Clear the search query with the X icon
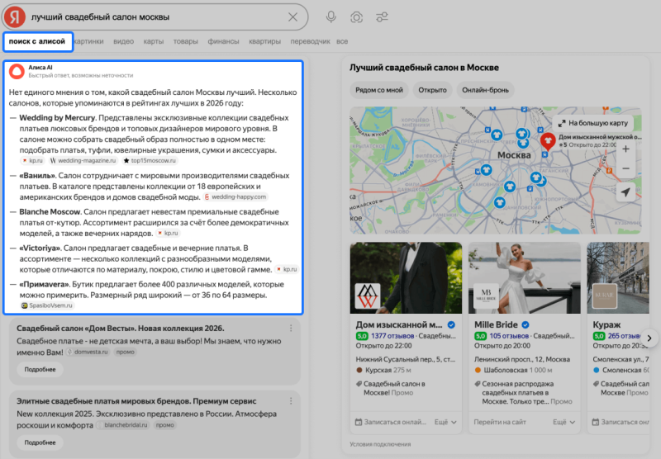The width and height of the screenshot is (661, 459). (293, 17)
